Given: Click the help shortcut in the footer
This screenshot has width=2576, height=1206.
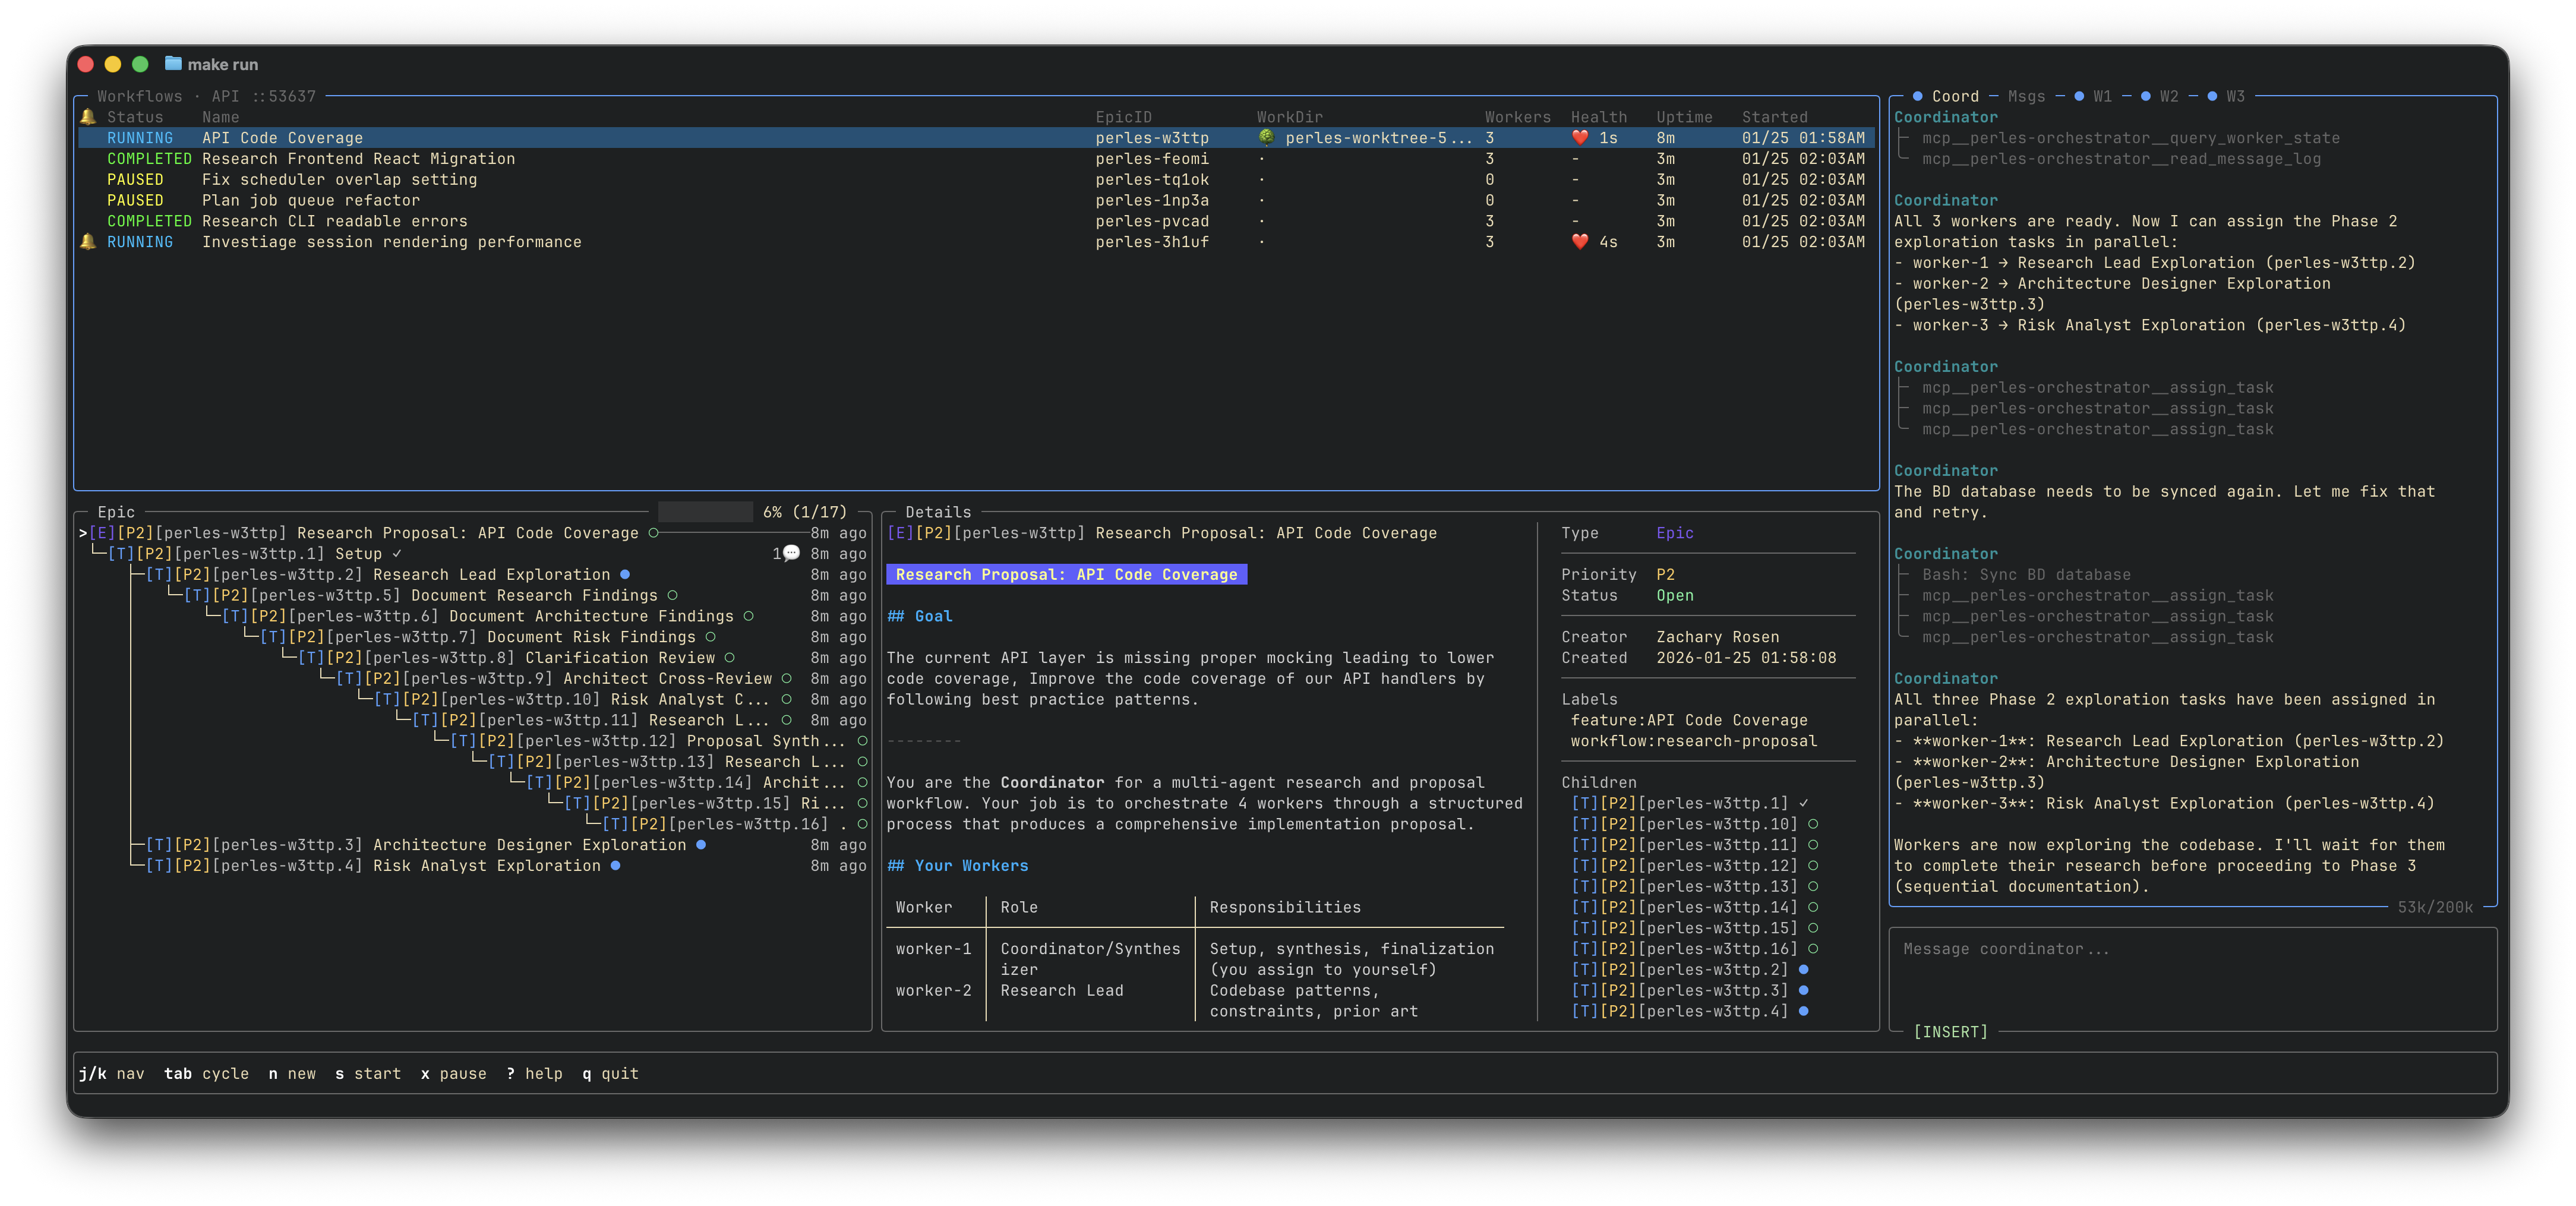Looking at the screenshot, I should click(x=534, y=1074).
